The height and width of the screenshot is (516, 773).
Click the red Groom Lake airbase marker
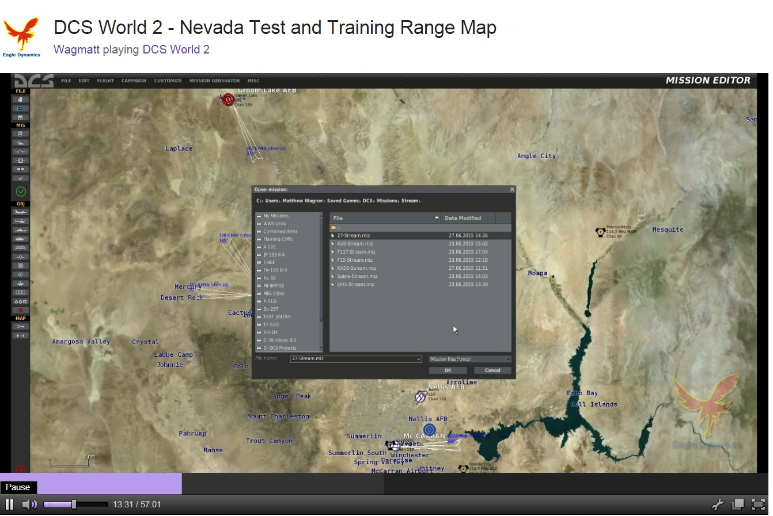228,100
